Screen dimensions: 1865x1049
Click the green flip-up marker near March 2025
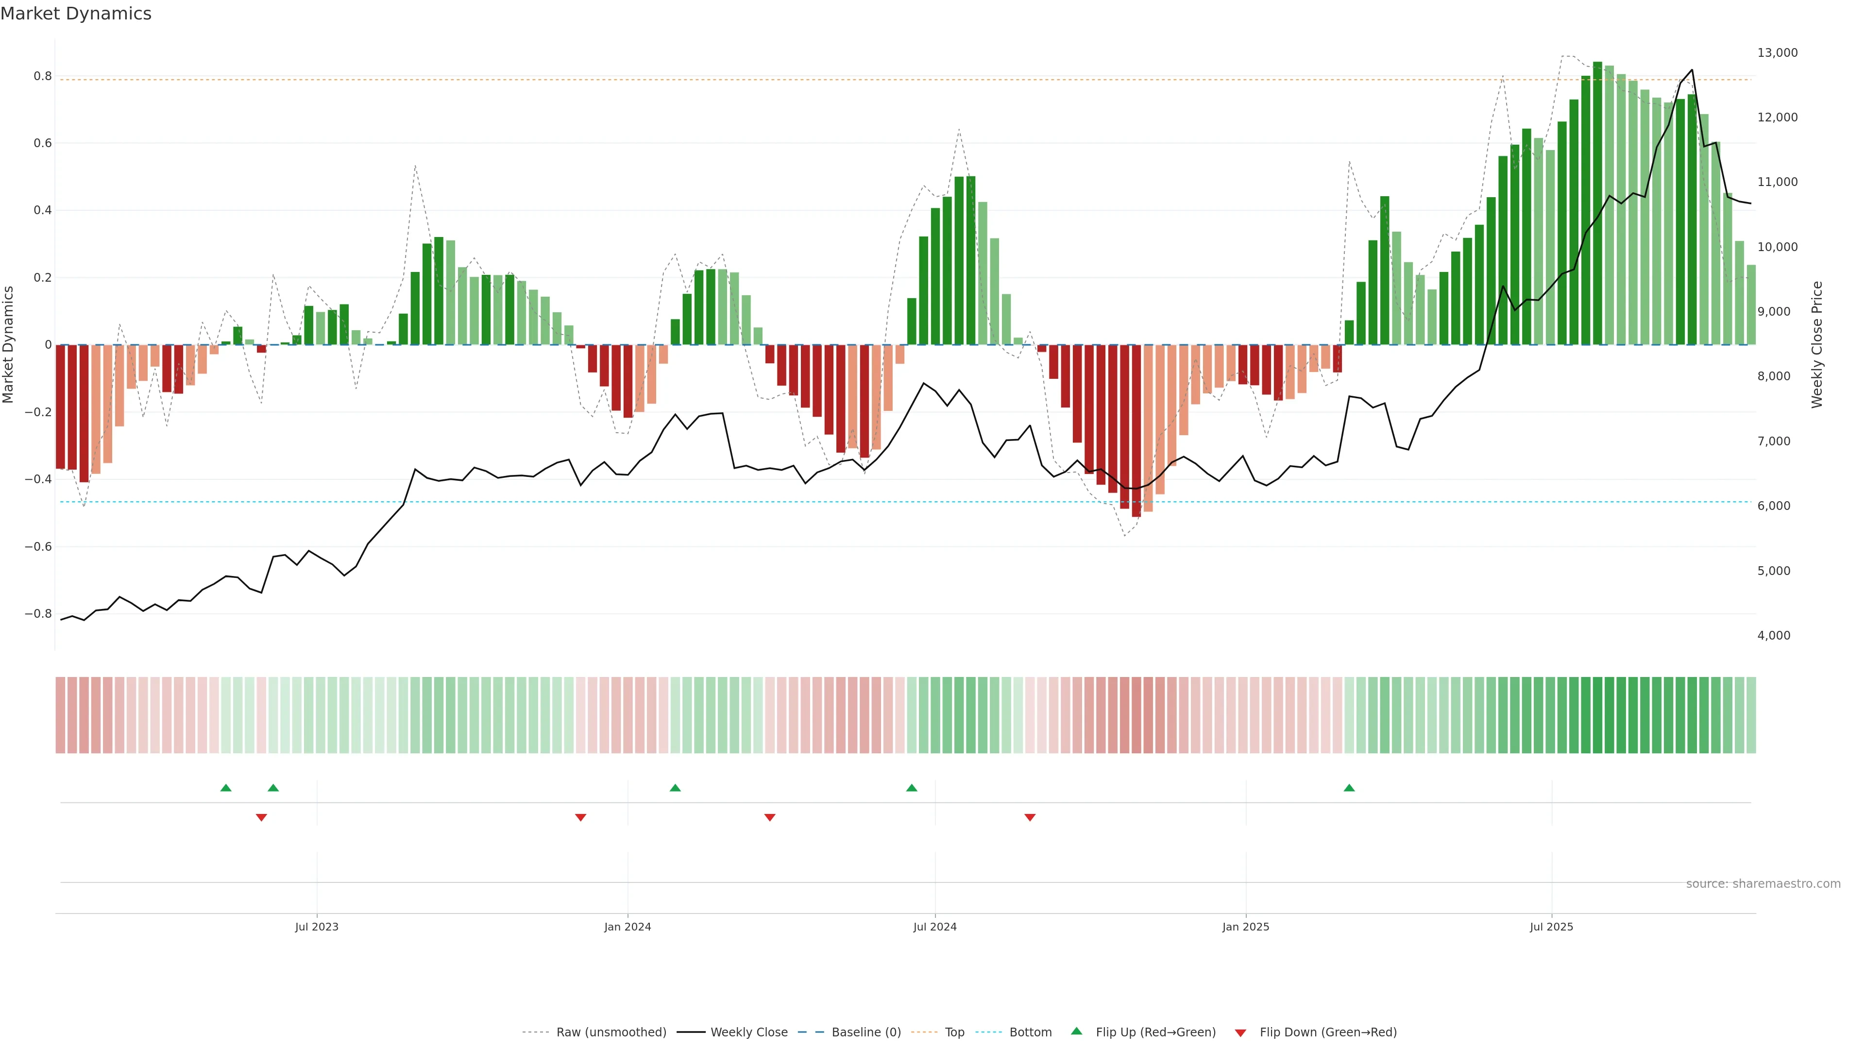click(x=1349, y=788)
